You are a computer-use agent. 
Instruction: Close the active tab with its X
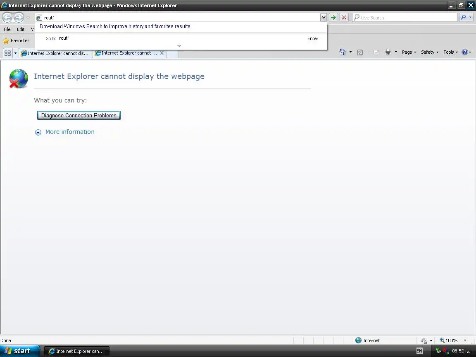[x=162, y=53]
